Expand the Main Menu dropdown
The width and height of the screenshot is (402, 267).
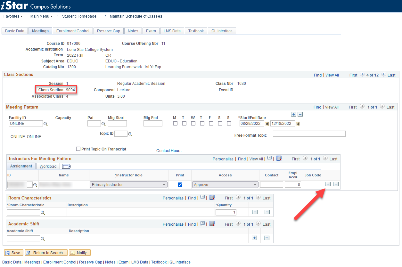coord(41,16)
